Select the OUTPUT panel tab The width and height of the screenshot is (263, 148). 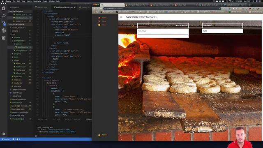(56, 119)
